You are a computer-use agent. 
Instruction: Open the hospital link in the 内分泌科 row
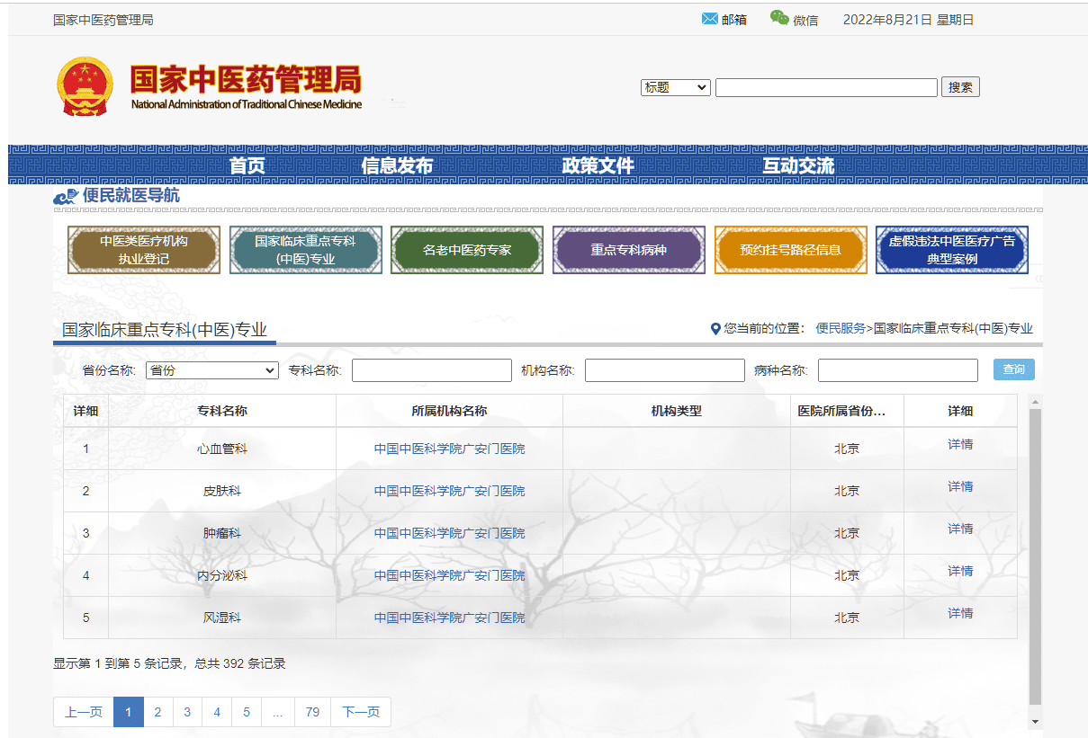(449, 575)
